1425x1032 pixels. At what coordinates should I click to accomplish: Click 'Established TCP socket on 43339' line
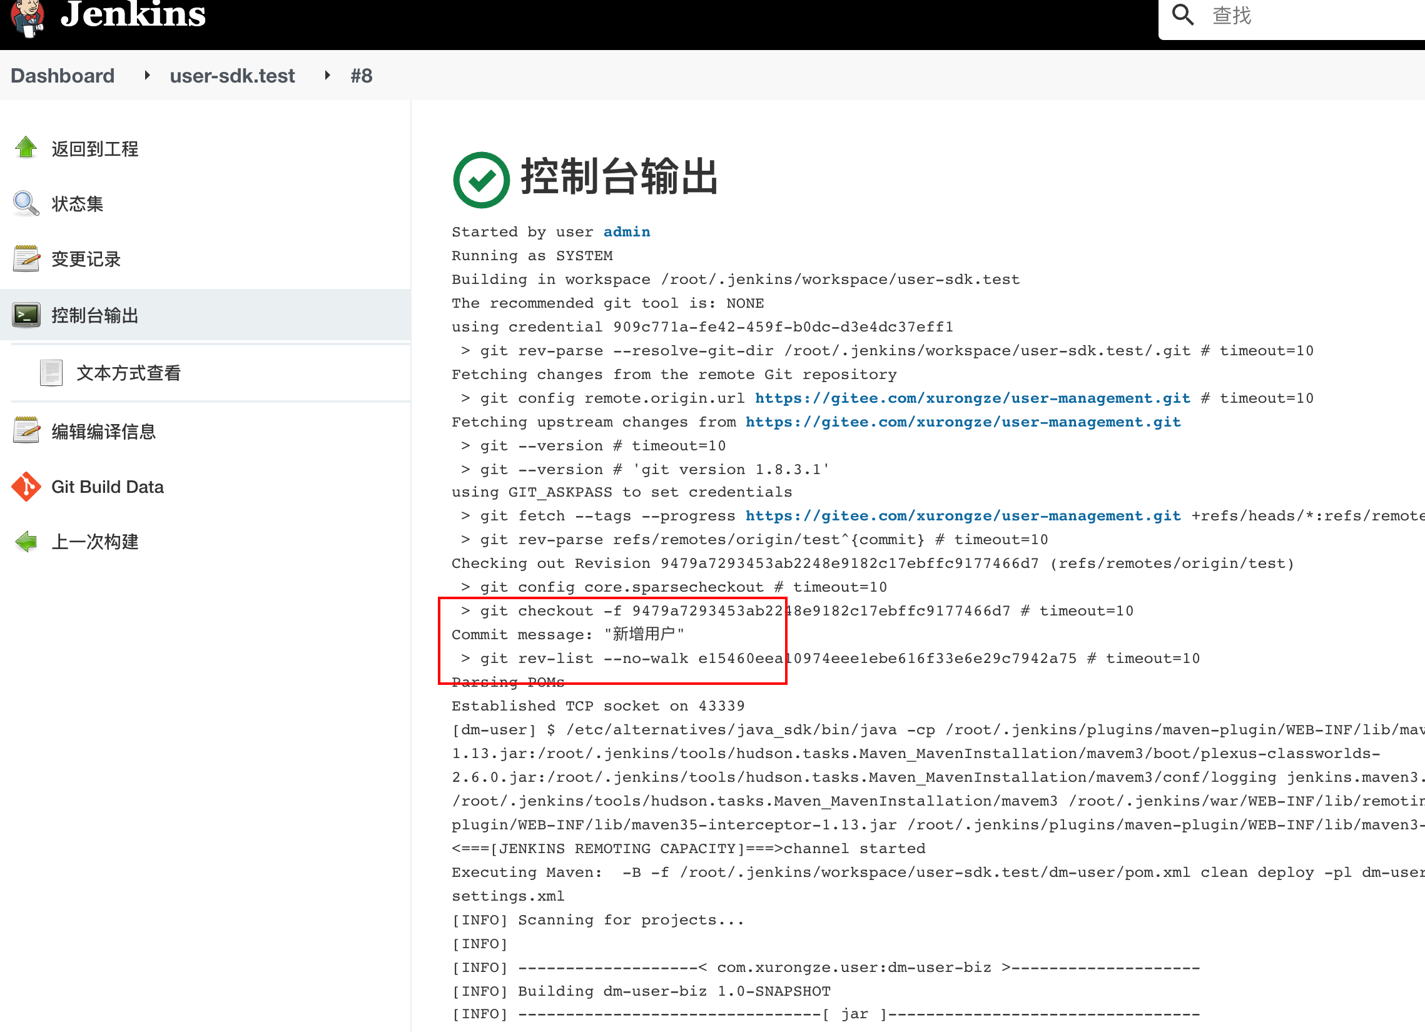[598, 706]
